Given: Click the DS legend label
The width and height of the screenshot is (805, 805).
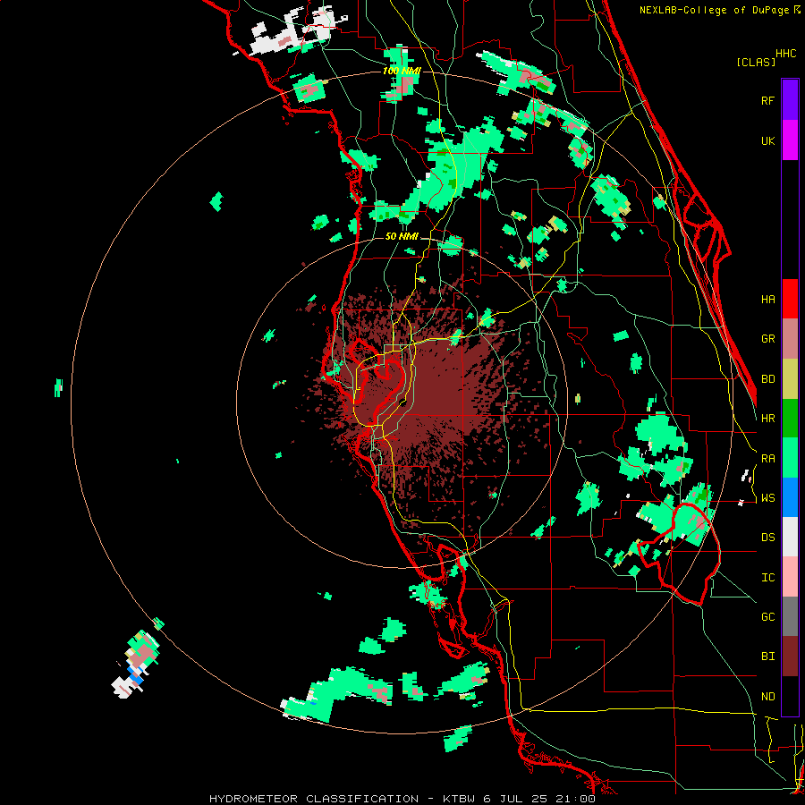Looking at the screenshot, I should point(768,538).
